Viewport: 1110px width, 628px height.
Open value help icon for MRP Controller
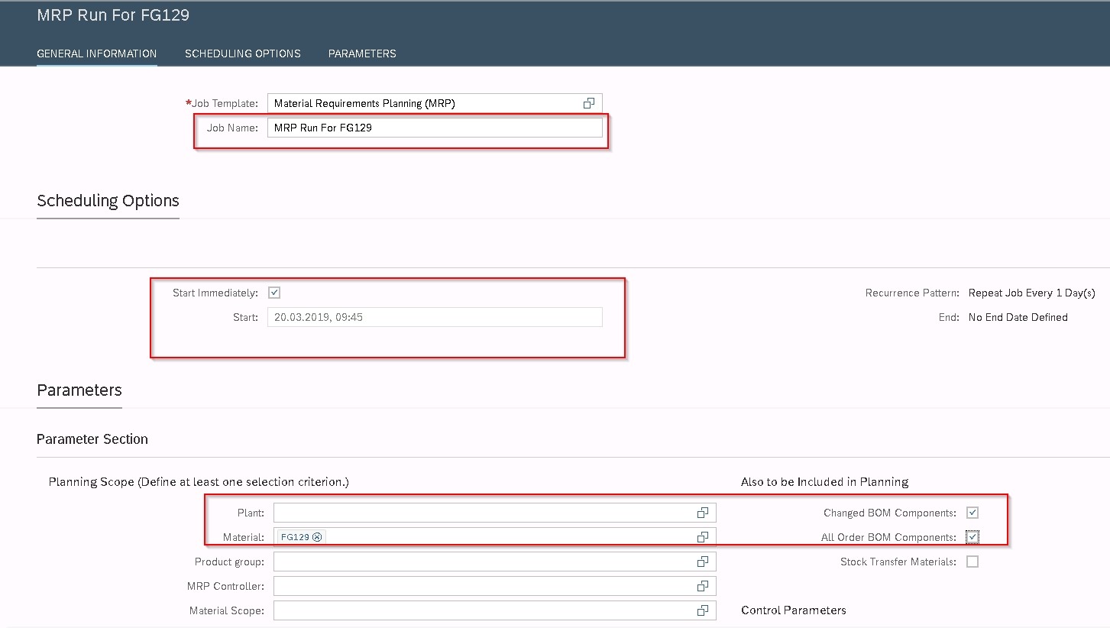[703, 586]
